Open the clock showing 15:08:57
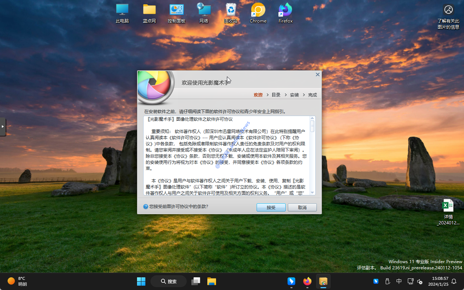Viewport: 464px width, 290px height. (438, 281)
